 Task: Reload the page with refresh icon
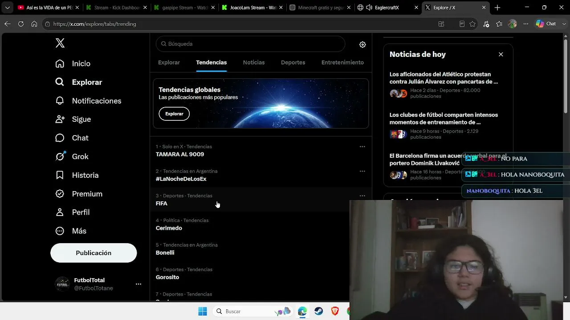tap(21, 24)
